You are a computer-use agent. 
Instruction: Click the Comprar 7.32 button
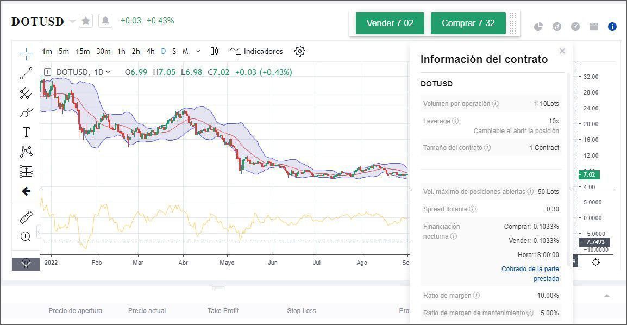[x=468, y=23]
